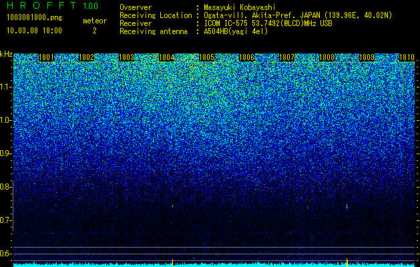This screenshot has width=420, height=267.
Task: Click the Ovserver field label
Action: [x=136, y=7]
